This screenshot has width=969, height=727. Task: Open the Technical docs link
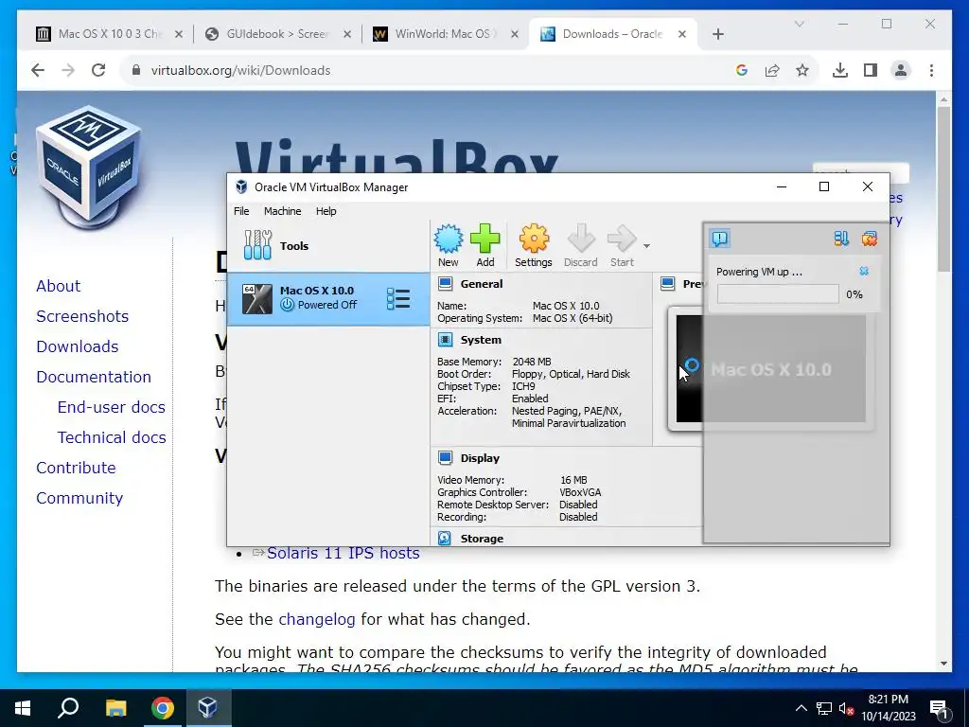point(112,437)
